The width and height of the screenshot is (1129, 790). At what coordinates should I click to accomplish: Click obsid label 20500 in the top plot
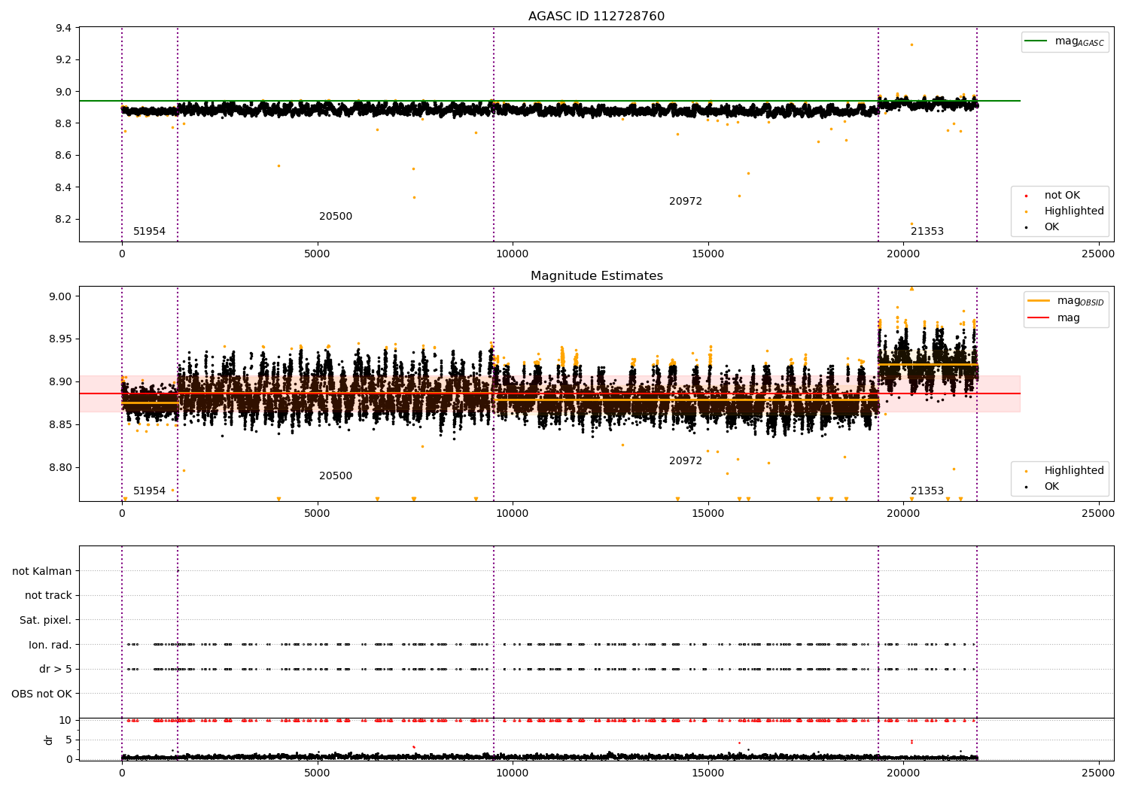336,217
